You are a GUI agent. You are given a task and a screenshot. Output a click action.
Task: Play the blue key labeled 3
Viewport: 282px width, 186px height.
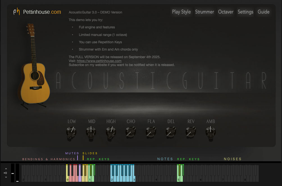(134, 179)
